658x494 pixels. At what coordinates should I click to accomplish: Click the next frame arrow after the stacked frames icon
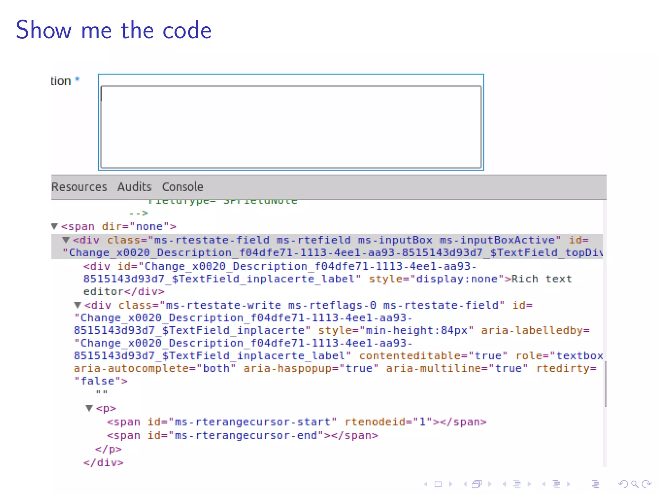[x=490, y=484]
